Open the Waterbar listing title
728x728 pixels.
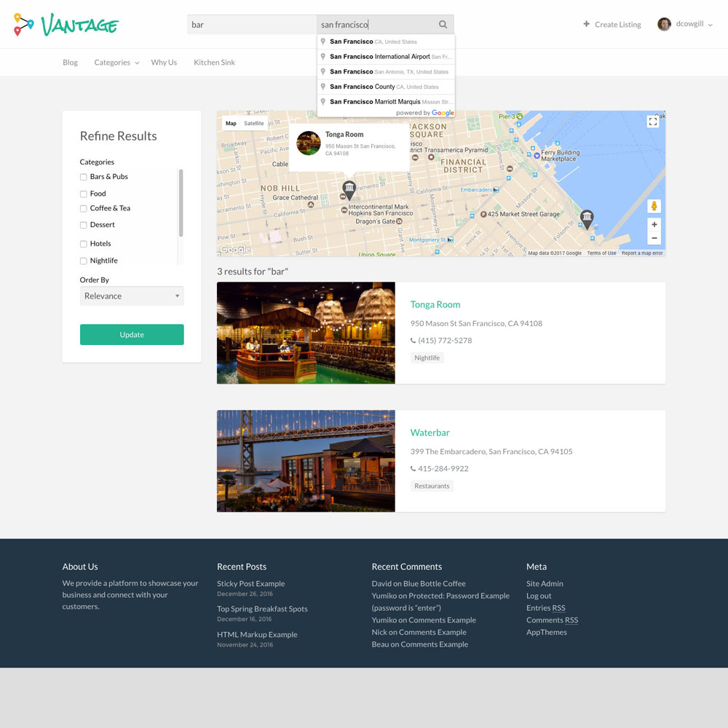[430, 432]
